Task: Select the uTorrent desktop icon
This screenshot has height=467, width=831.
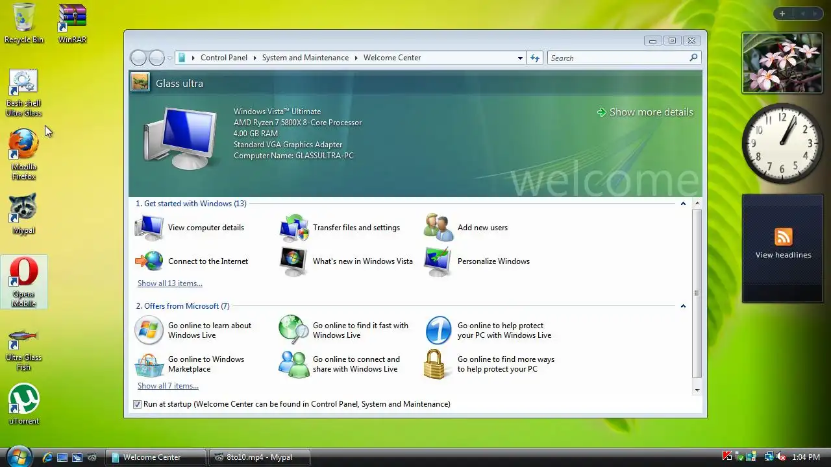Action: [x=23, y=404]
